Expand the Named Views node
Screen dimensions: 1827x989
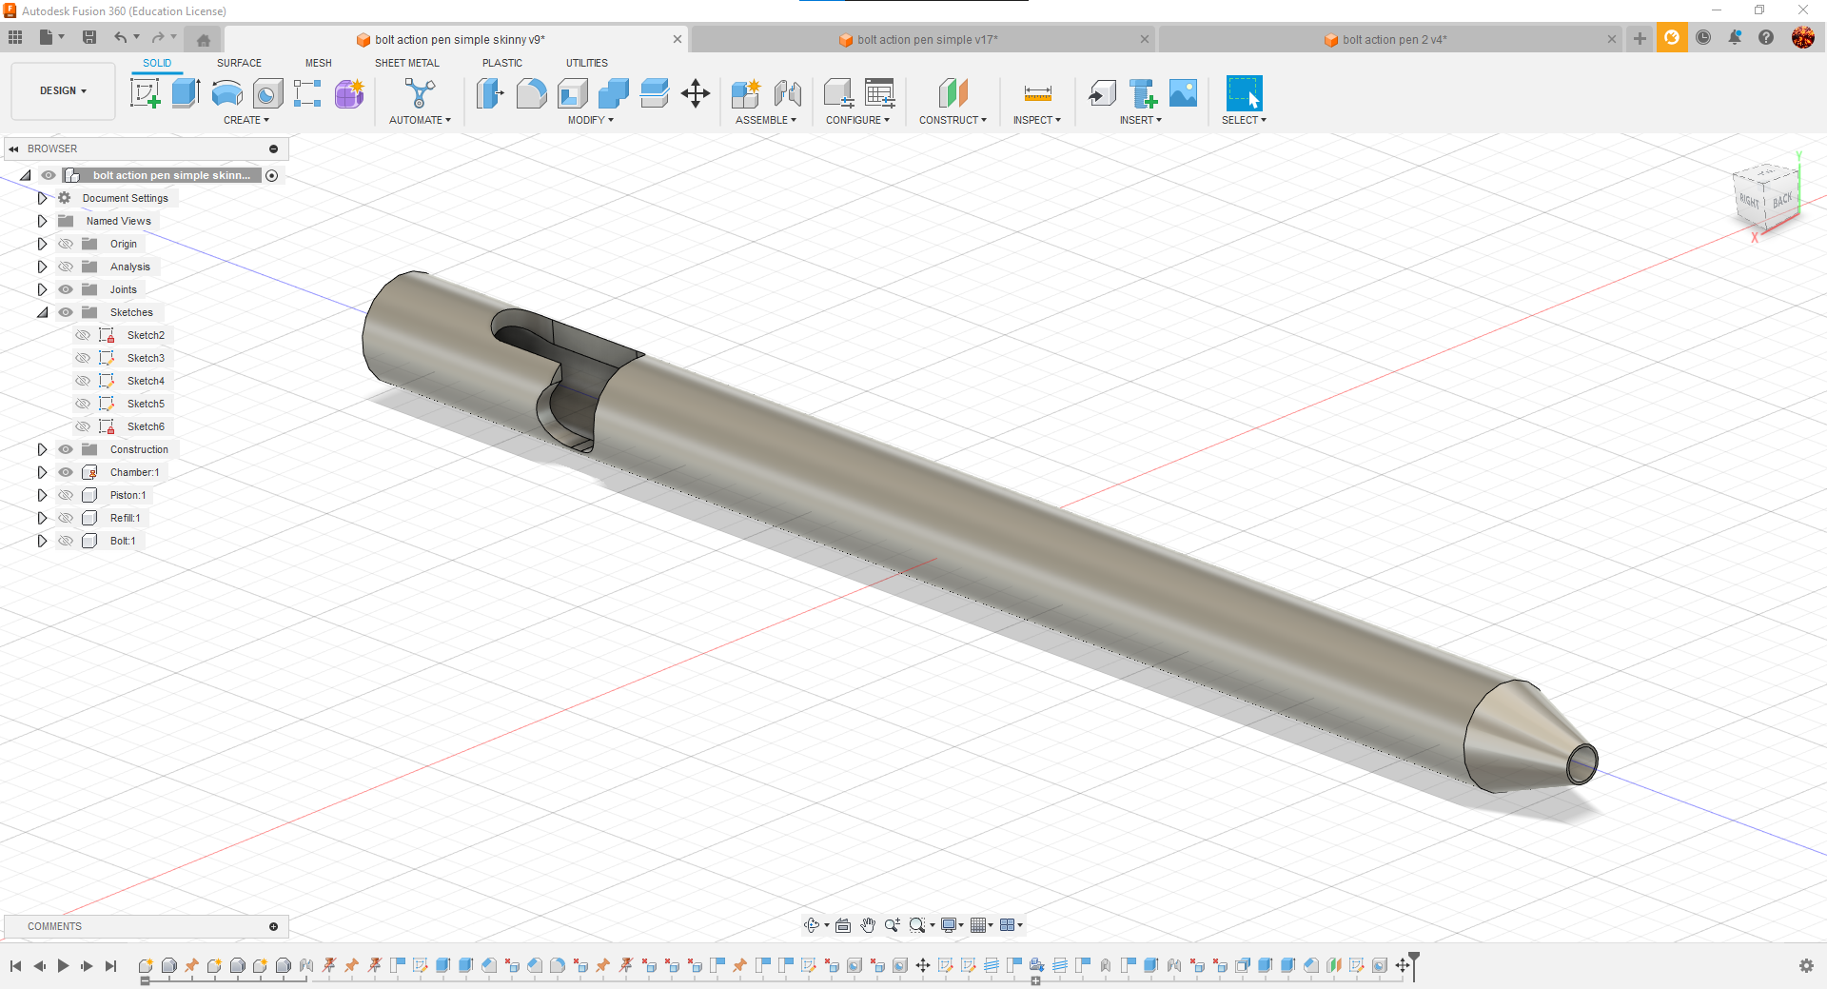coord(42,221)
